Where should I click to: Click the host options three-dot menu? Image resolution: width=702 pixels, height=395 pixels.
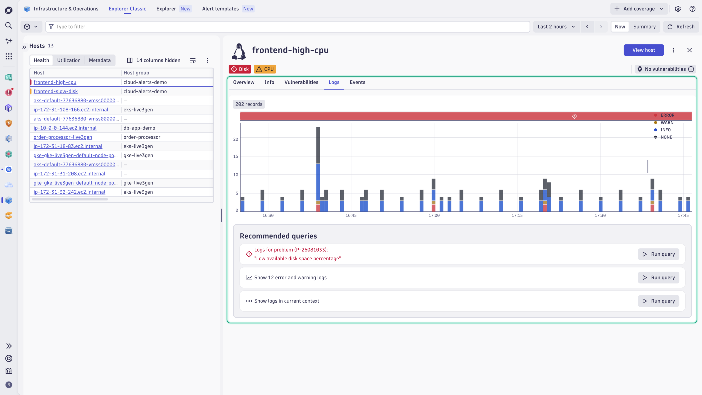pos(673,50)
